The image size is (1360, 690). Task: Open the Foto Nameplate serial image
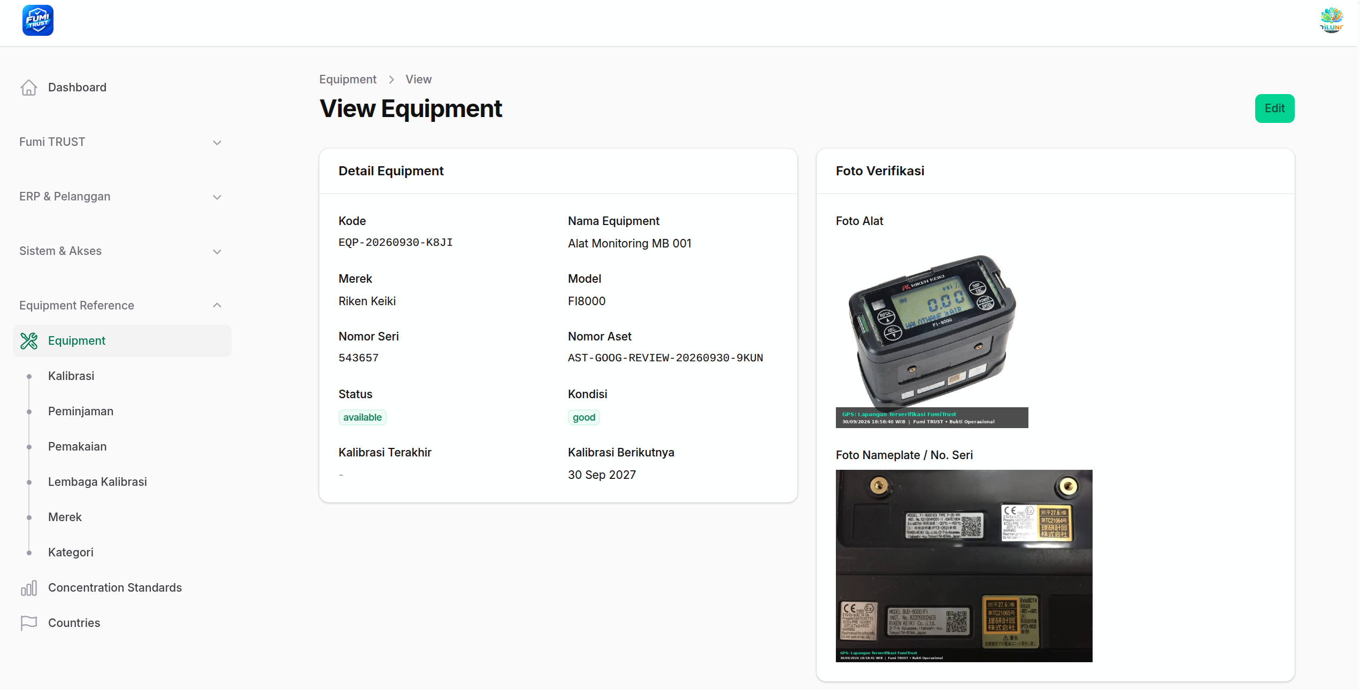964,566
